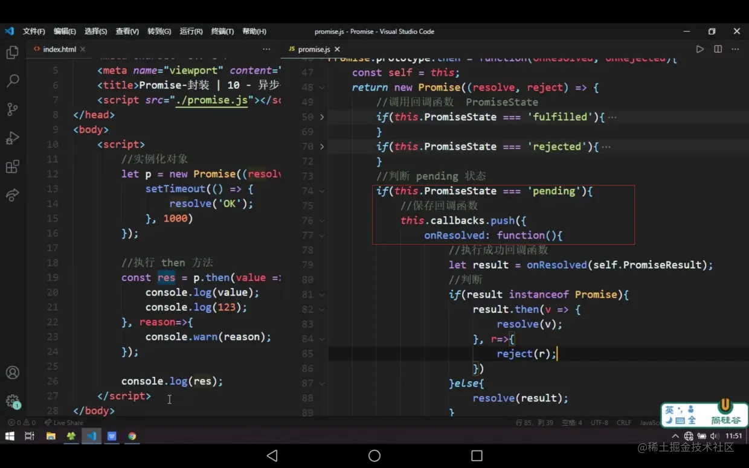Click the Live Share status bar button

(x=64, y=423)
